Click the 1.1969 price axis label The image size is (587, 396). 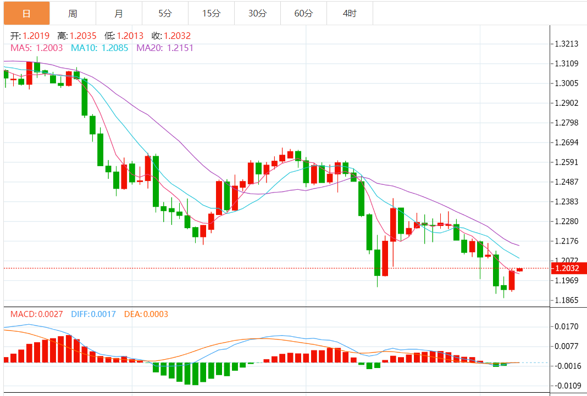point(567,280)
